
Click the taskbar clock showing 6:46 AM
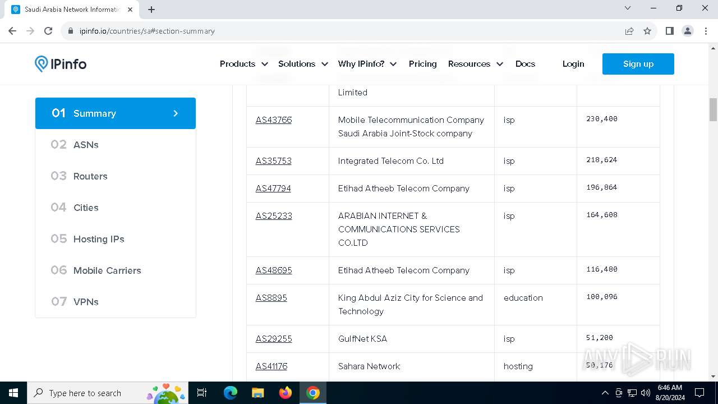(670, 393)
